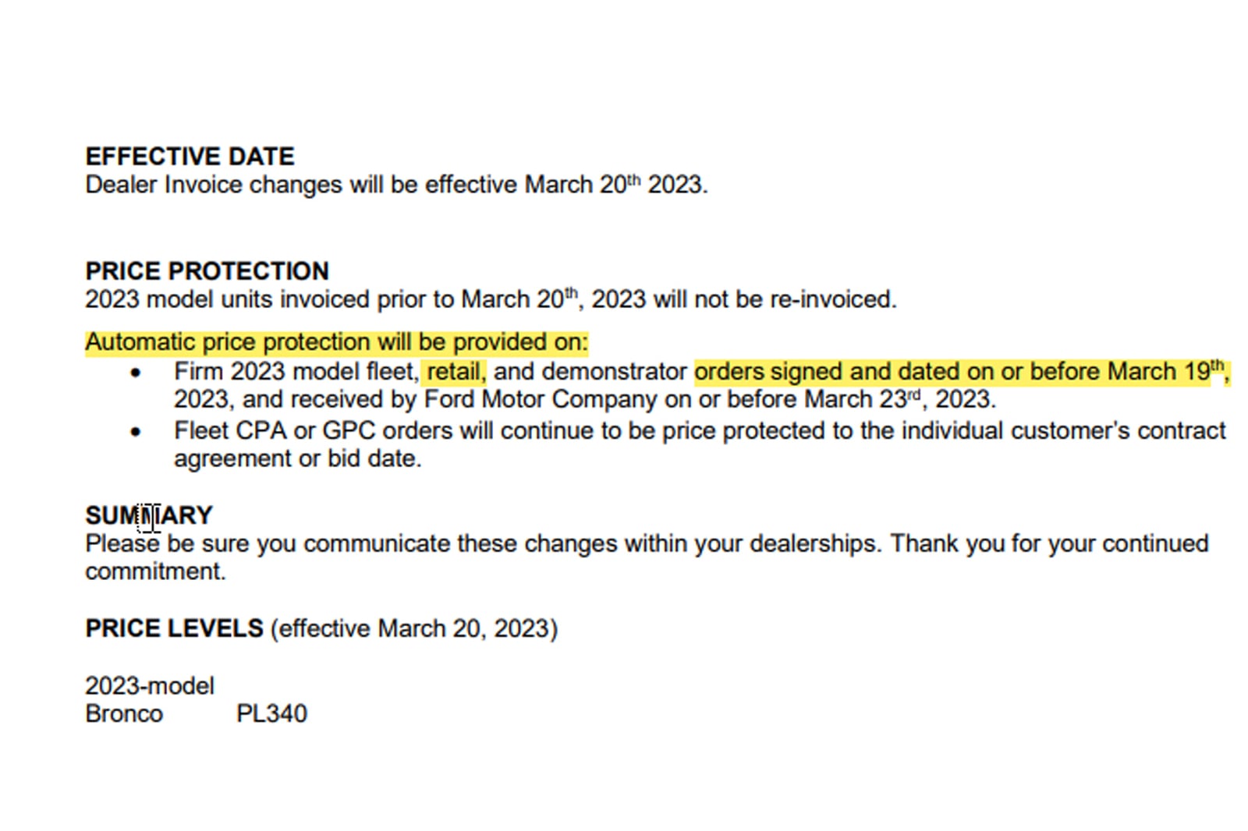Click the PRICE PROTECTION heading
1248x831 pixels.
click(207, 271)
